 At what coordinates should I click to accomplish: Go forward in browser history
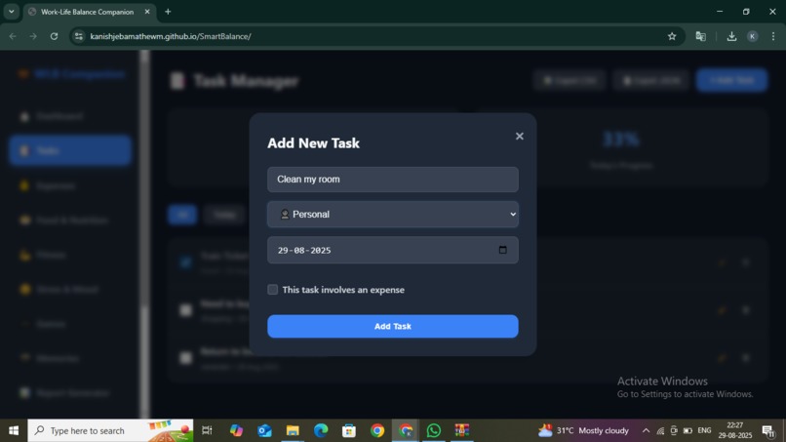click(x=33, y=36)
